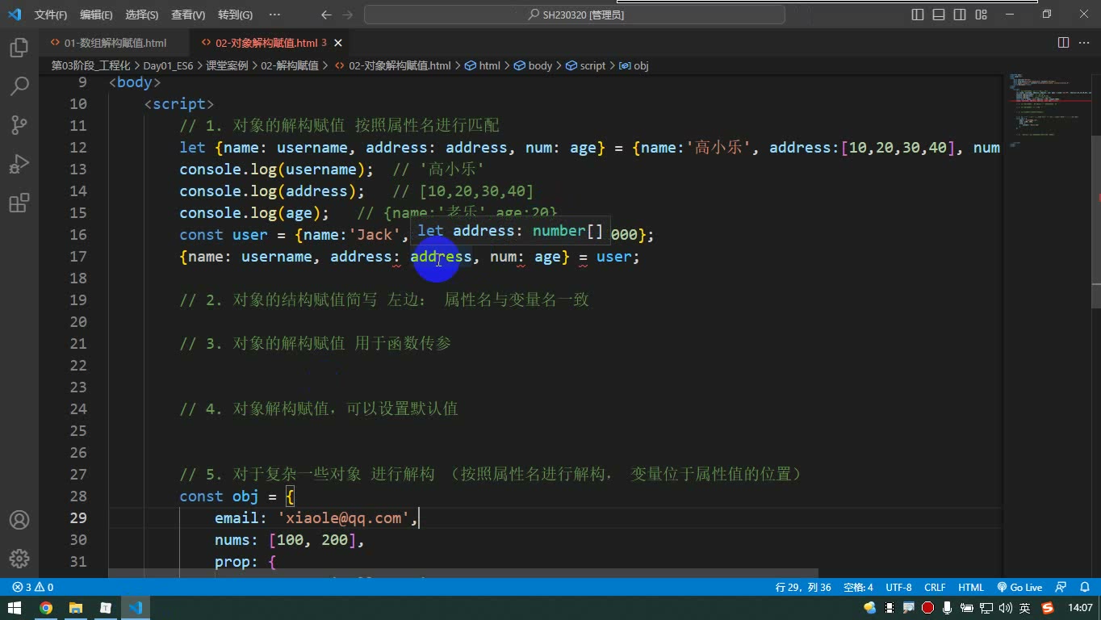The width and height of the screenshot is (1101, 620).
Task: Open the Source Control view
Action: pyautogui.click(x=19, y=124)
